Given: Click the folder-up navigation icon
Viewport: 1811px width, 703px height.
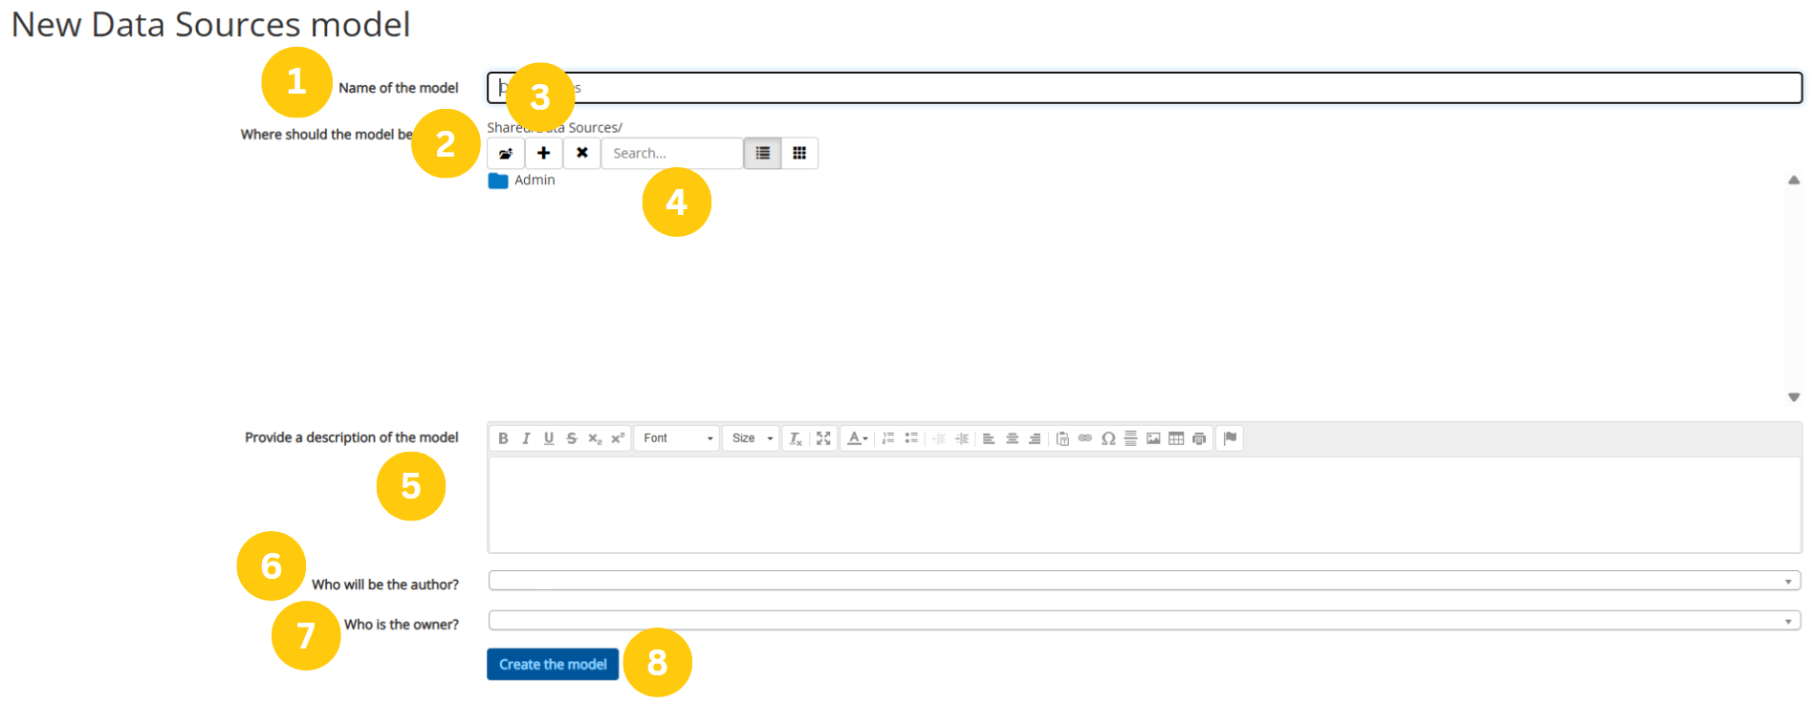Looking at the screenshot, I should (505, 153).
